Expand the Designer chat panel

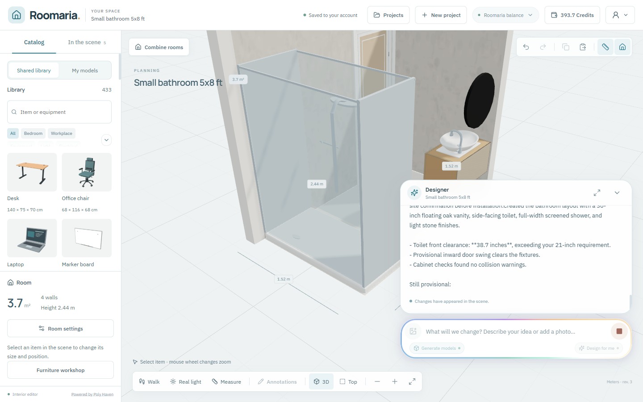[x=597, y=193]
